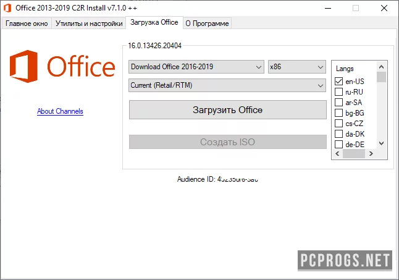Enable the de-DE language checkbox
The width and height of the screenshot is (399, 280).
coord(338,145)
